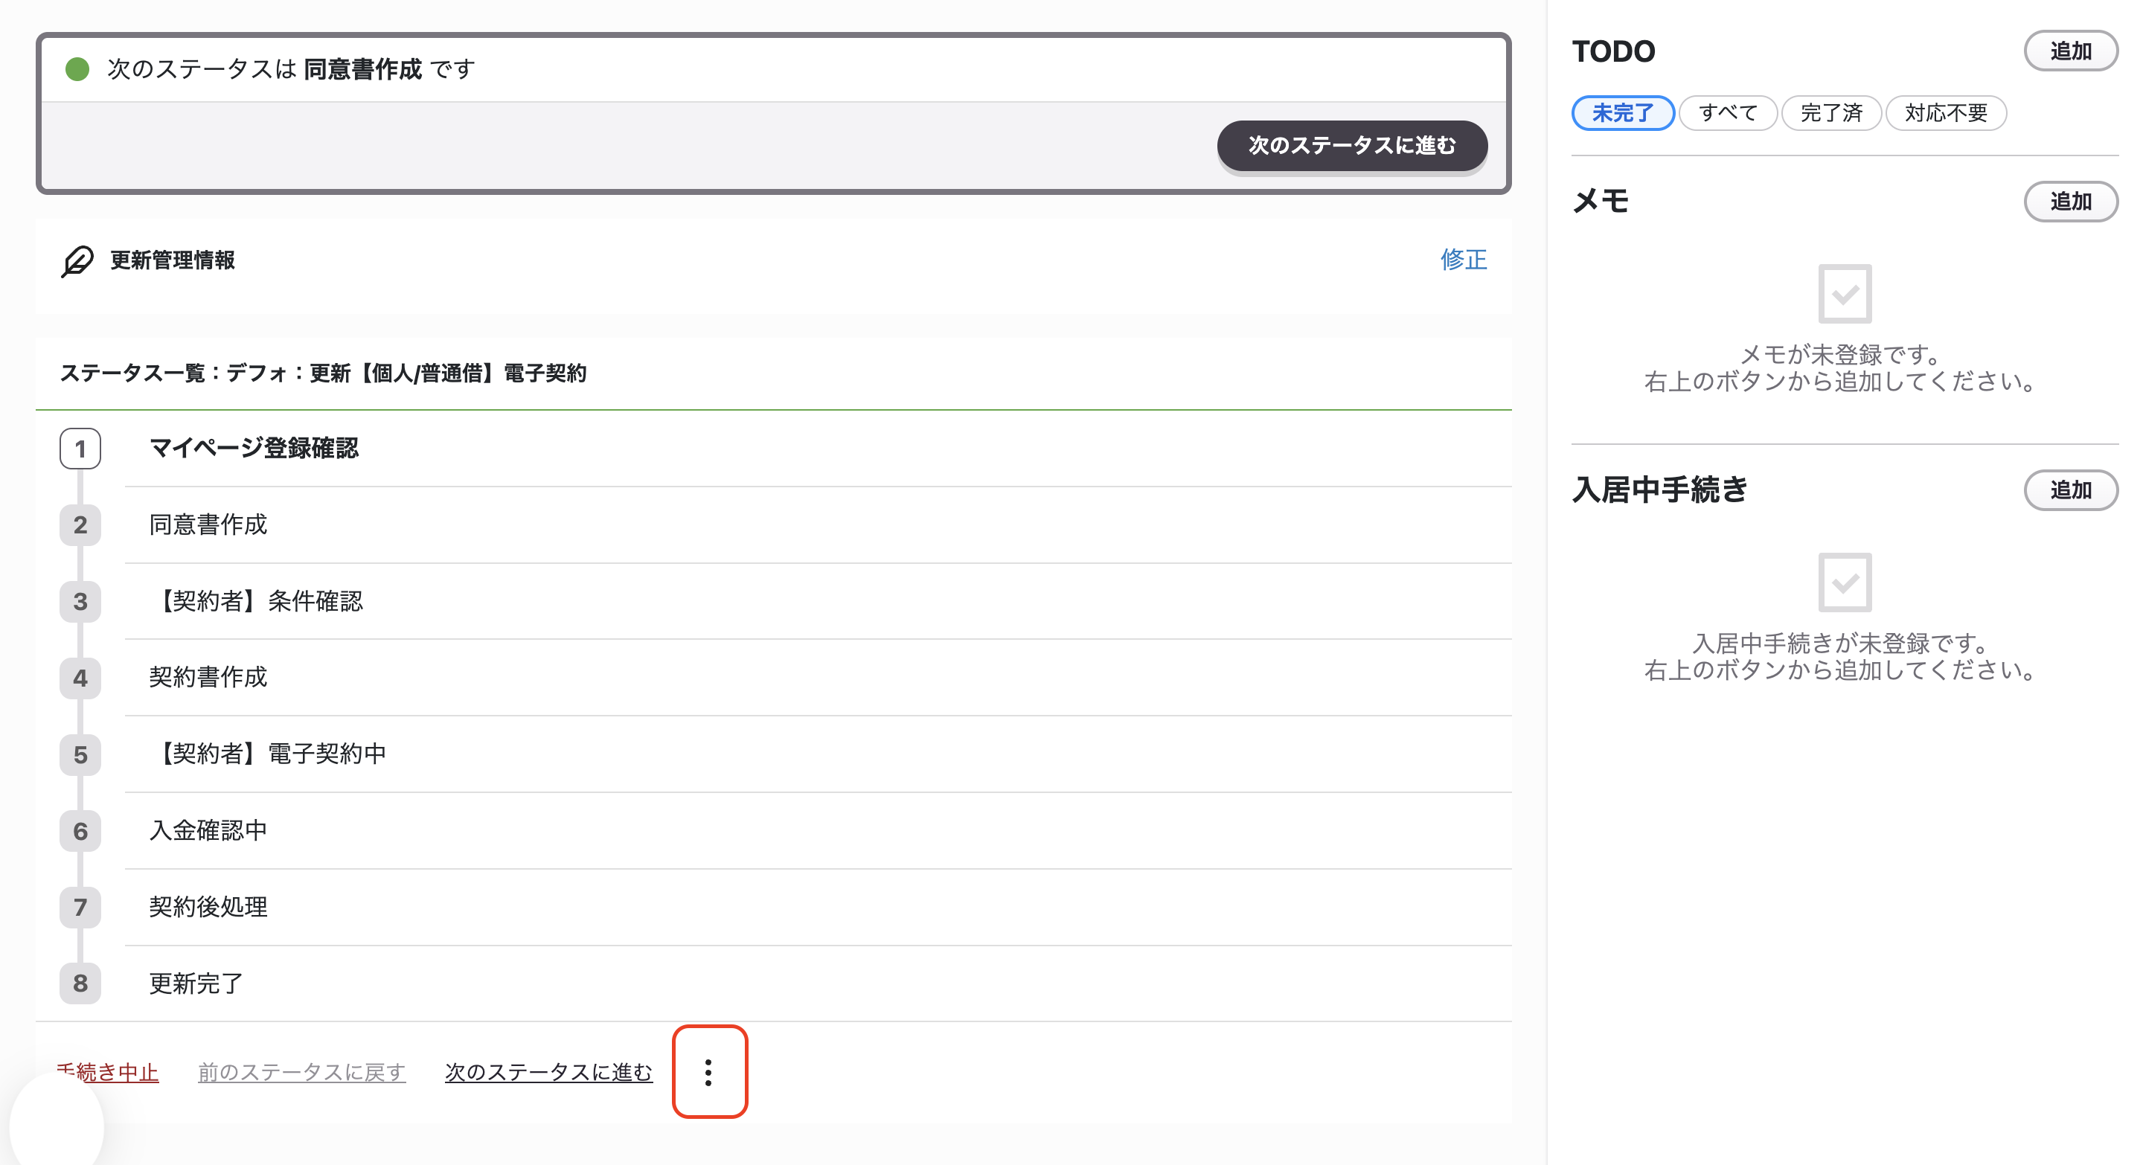Screen dimensions: 2143x1165
Task: Click the 修正 link
Action: coord(1464,260)
